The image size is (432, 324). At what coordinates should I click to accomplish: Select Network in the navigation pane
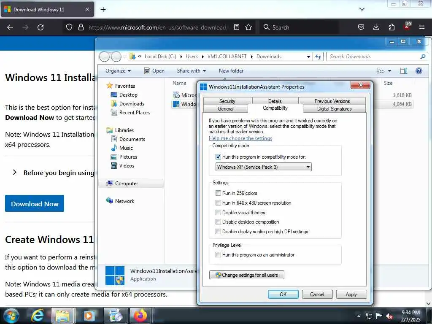tap(120, 201)
